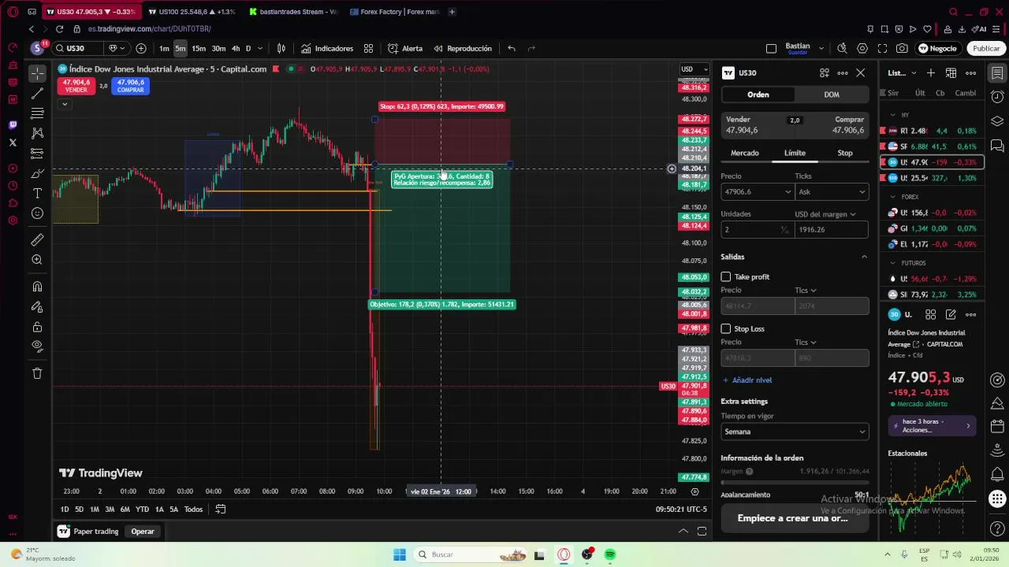Take a chart snapshot with camera icon
This screenshot has width=1009, height=567.
click(902, 49)
